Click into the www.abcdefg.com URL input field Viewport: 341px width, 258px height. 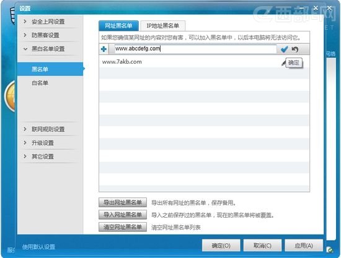[195, 49]
